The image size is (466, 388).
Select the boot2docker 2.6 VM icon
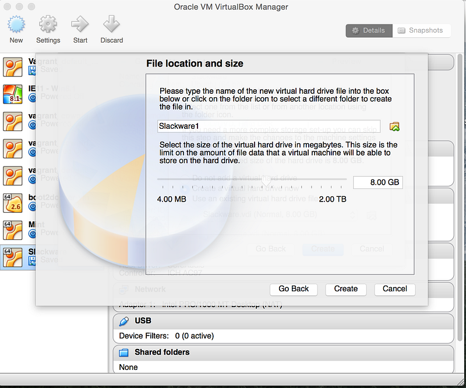point(12,203)
